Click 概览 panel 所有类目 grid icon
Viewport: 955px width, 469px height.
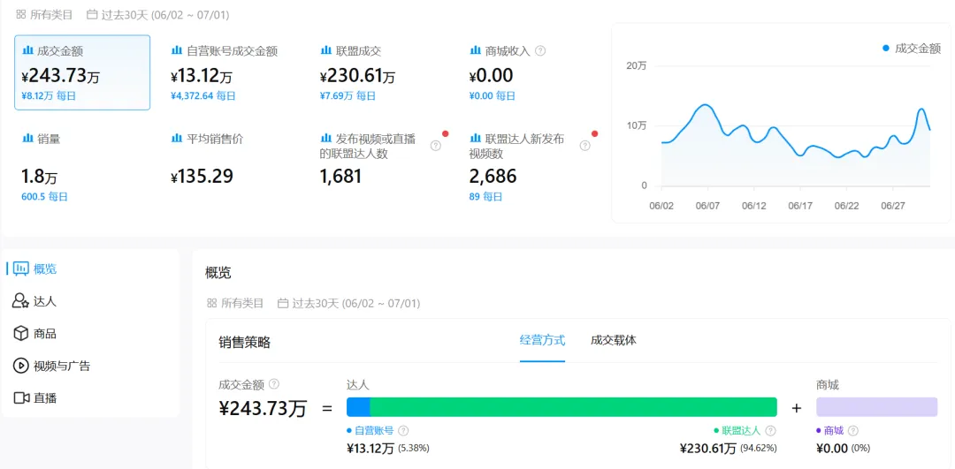pos(212,303)
